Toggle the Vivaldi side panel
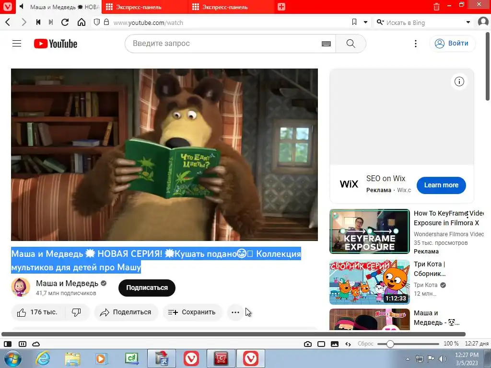Screen dimensions: 491x368 coord(8,344)
